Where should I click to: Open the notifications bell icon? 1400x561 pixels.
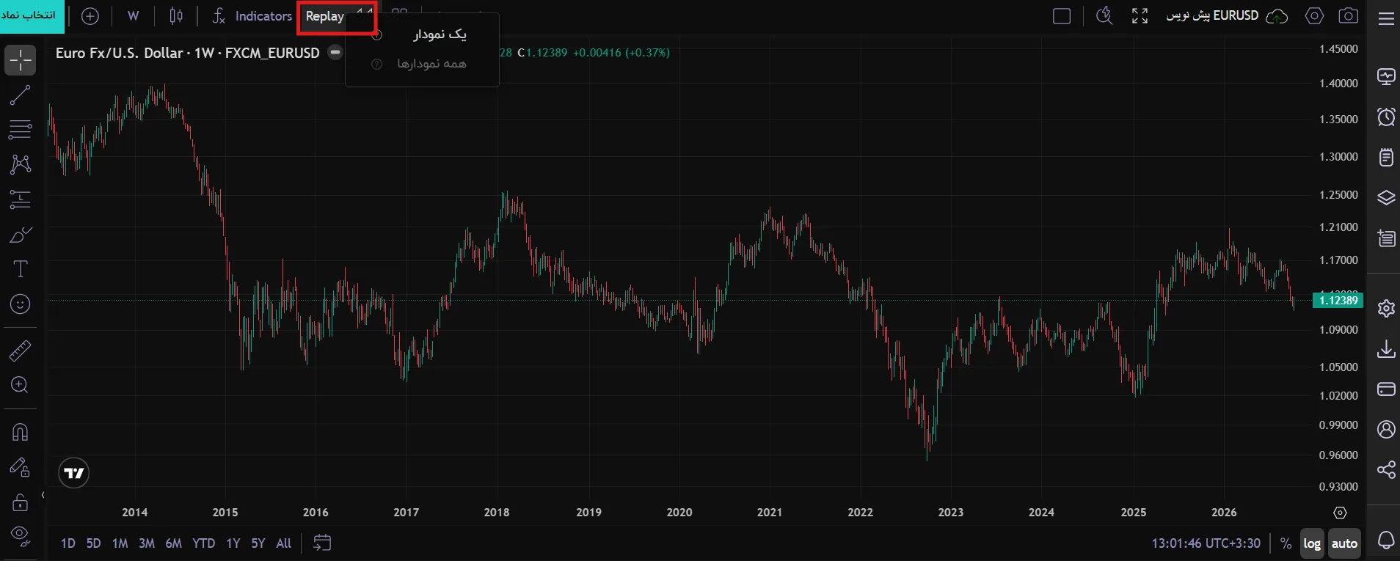(1386, 540)
